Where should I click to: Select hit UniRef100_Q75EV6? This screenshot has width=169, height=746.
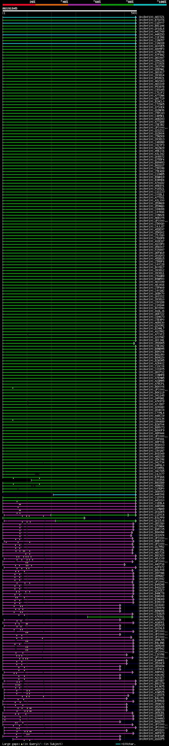[151, 52]
